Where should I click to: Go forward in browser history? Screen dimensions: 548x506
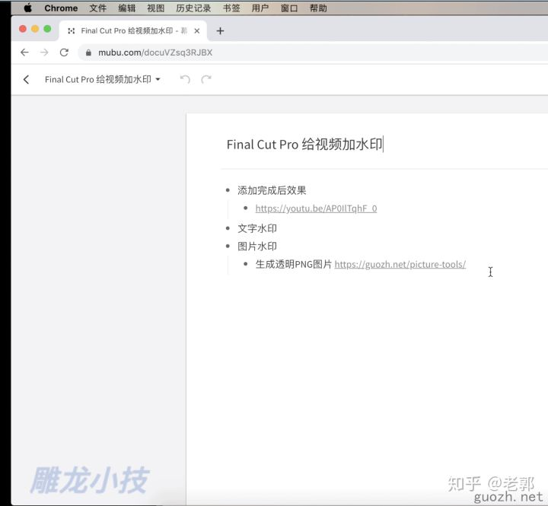(44, 53)
